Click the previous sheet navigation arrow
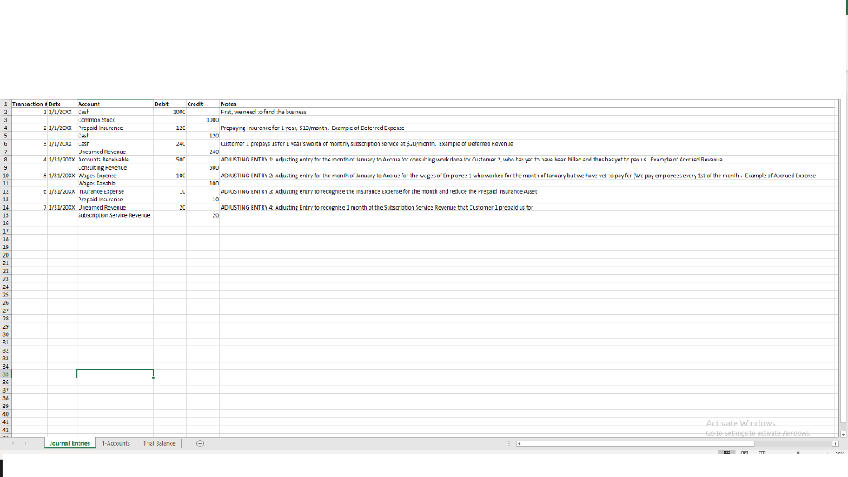This screenshot has height=477, width=848. click(x=13, y=443)
